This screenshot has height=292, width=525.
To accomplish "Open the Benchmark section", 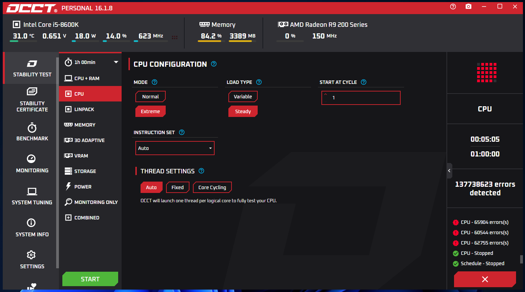I will point(32,132).
